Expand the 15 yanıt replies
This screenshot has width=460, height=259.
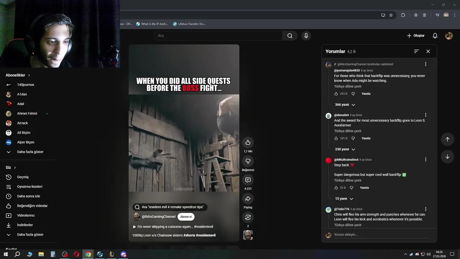344,199
